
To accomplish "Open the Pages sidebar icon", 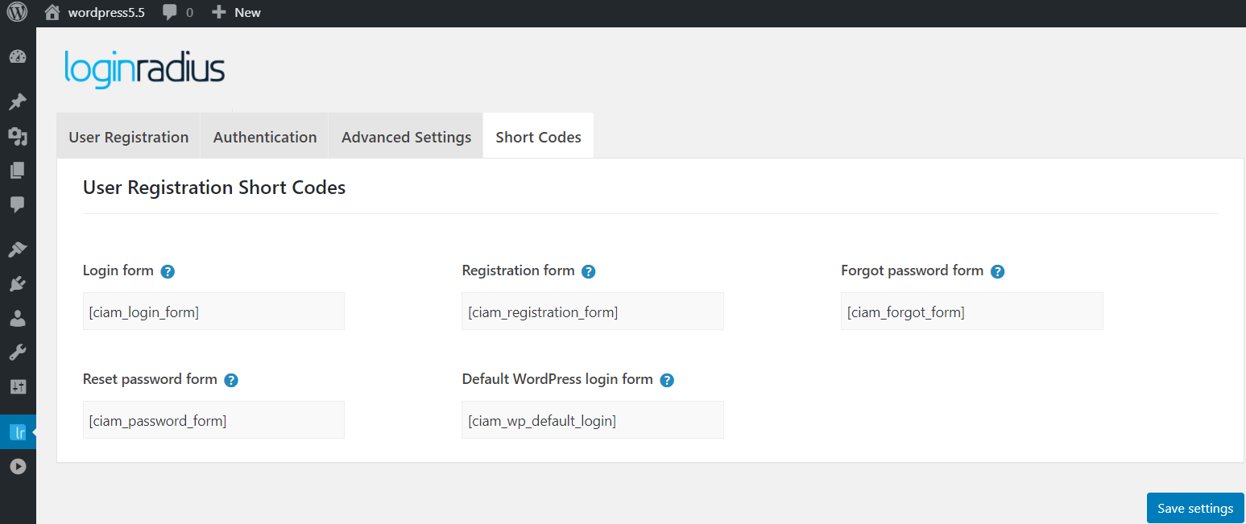I will (x=18, y=170).
